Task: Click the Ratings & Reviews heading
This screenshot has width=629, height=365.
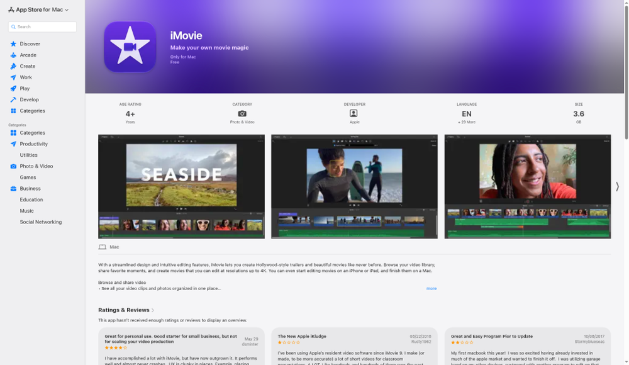Action: pyautogui.click(x=123, y=310)
